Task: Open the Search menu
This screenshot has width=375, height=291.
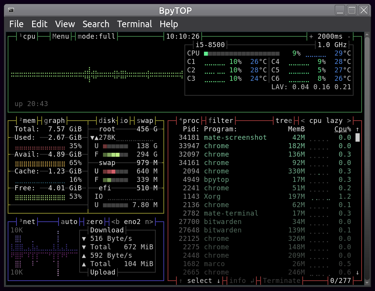Action: click(96, 24)
